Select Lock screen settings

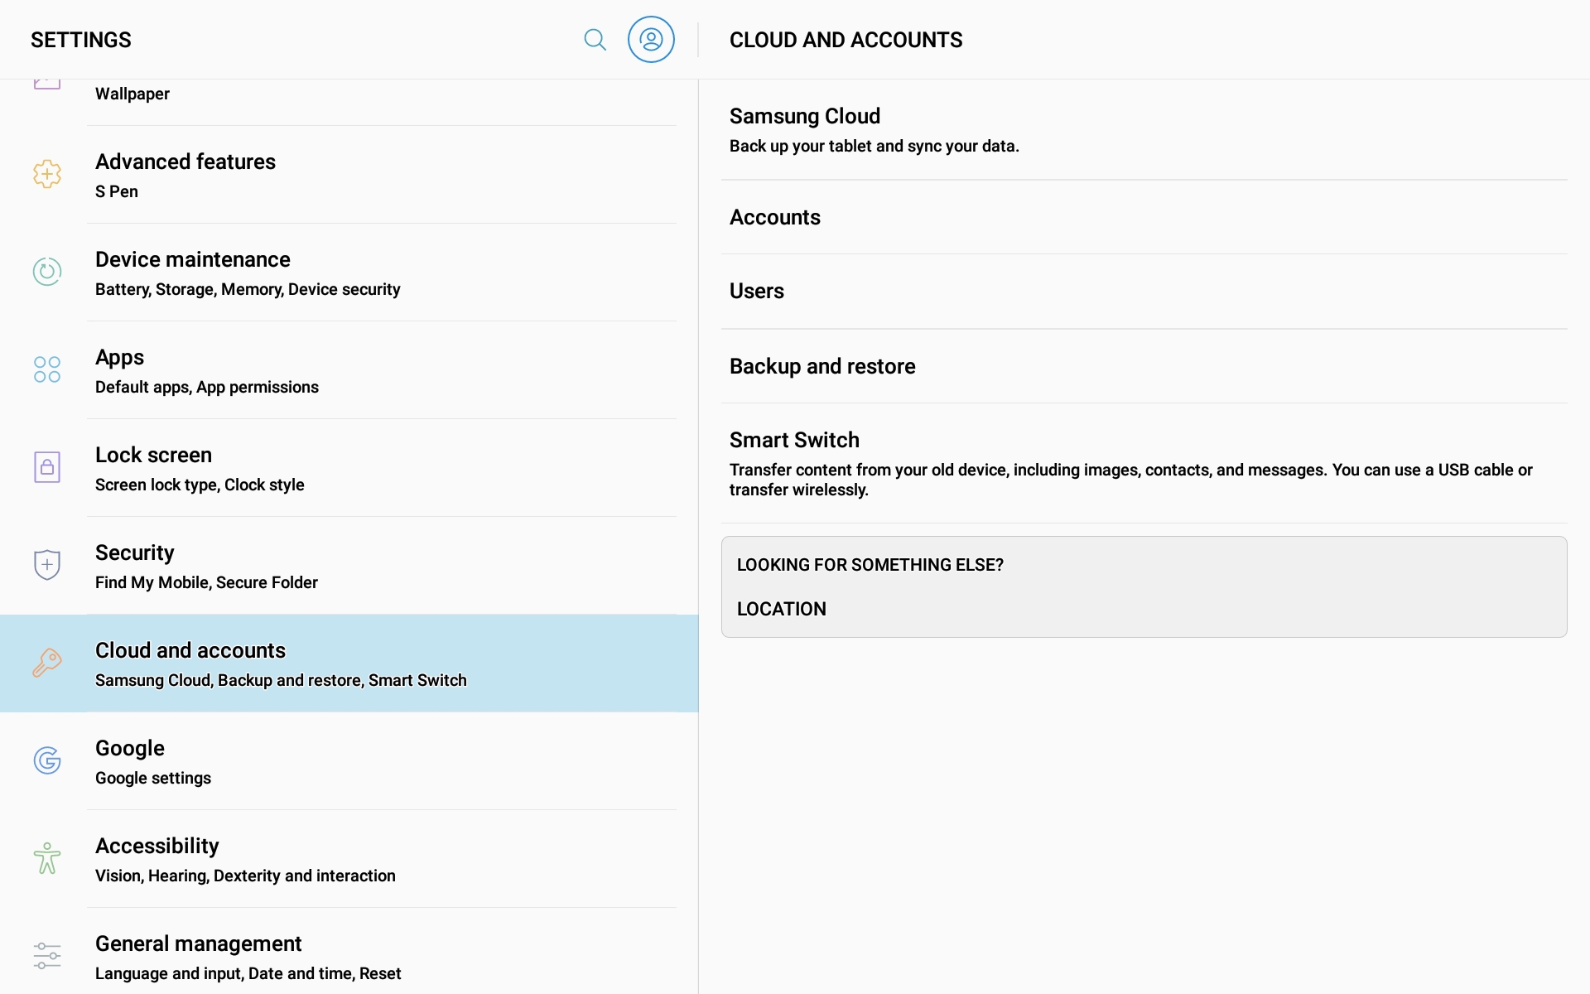pos(349,468)
